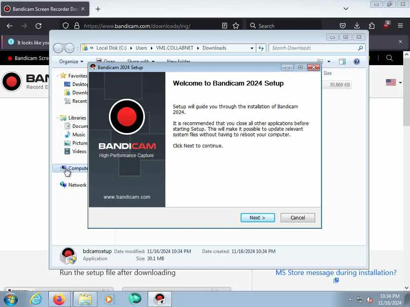Click the Local Disk (C:) breadcrumb
Image resolution: width=410 pixels, height=307 pixels.
[x=111, y=48]
